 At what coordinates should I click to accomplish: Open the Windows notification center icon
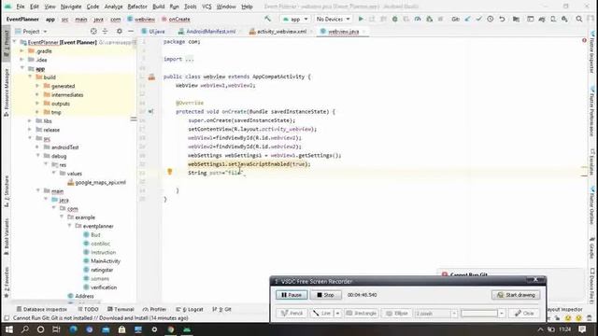(x=582, y=329)
